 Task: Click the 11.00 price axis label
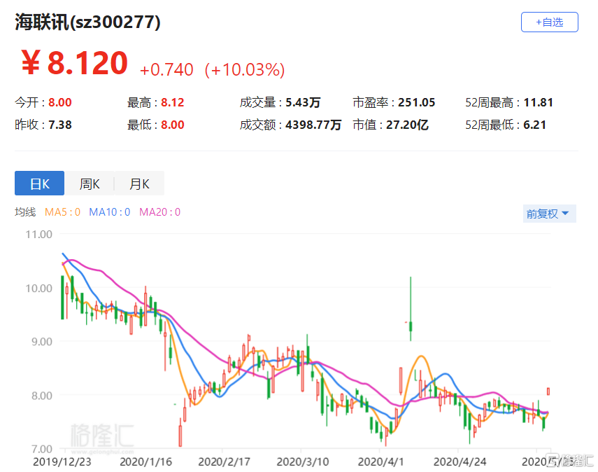point(39,235)
